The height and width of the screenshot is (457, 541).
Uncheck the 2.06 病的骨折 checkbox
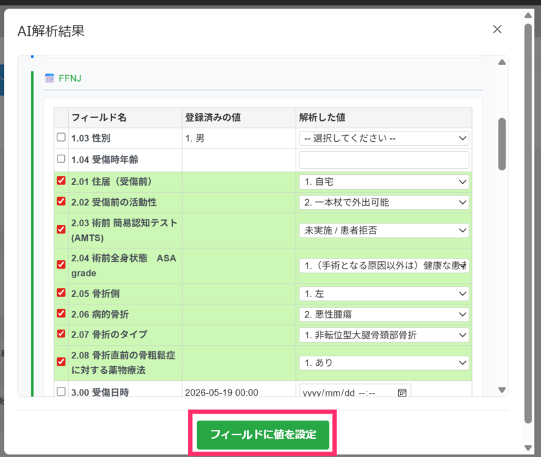click(61, 313)
